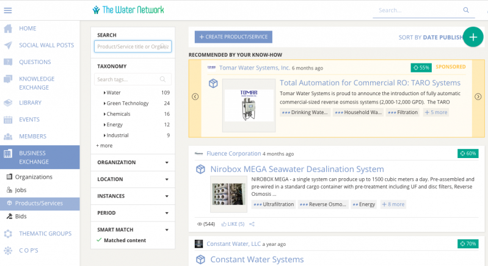Open Tomar Water Systems, Inc. link
Viewport: 488px width, 266px height.
coord(255,68)
